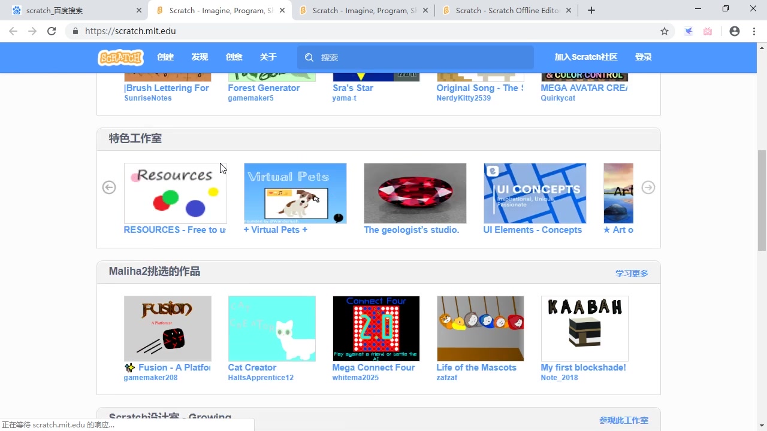Close the active Scratch tab
Viewport: 767px width, 431px height.
tap(282, 11)
